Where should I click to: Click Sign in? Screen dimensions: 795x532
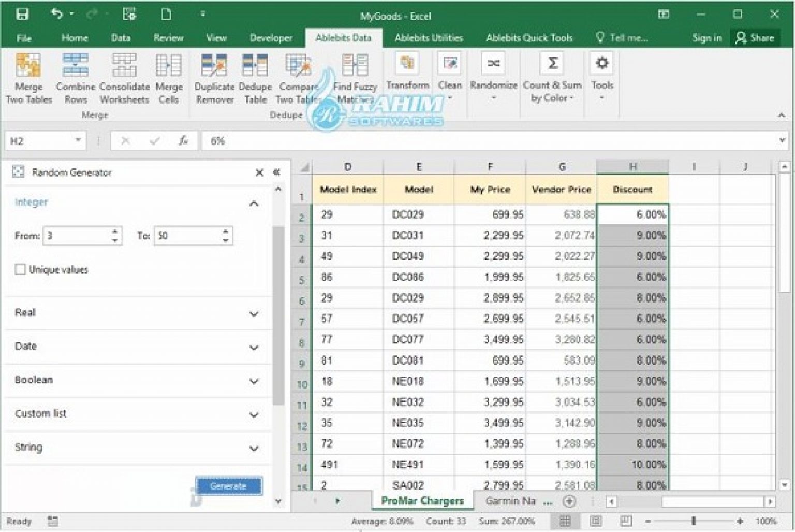tap(706, 38)
